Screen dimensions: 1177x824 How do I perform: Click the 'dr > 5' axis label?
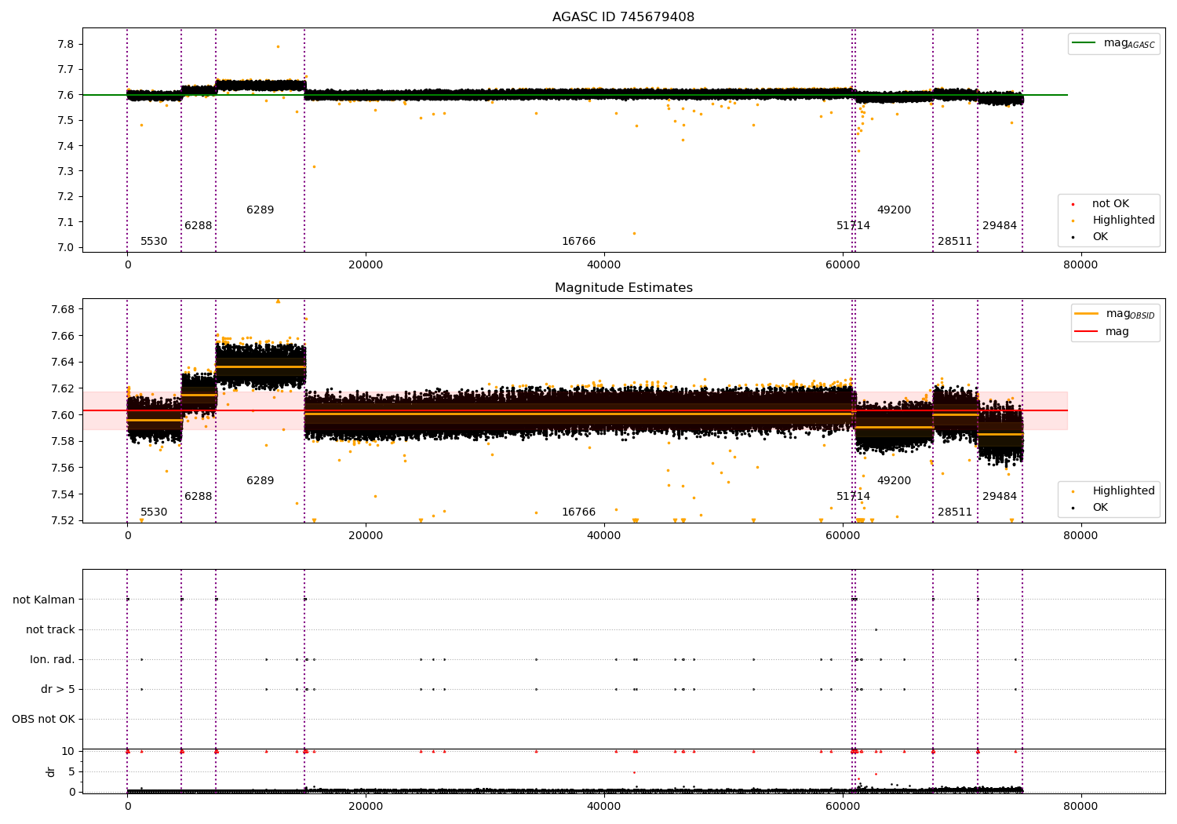(x=58, y=689)
